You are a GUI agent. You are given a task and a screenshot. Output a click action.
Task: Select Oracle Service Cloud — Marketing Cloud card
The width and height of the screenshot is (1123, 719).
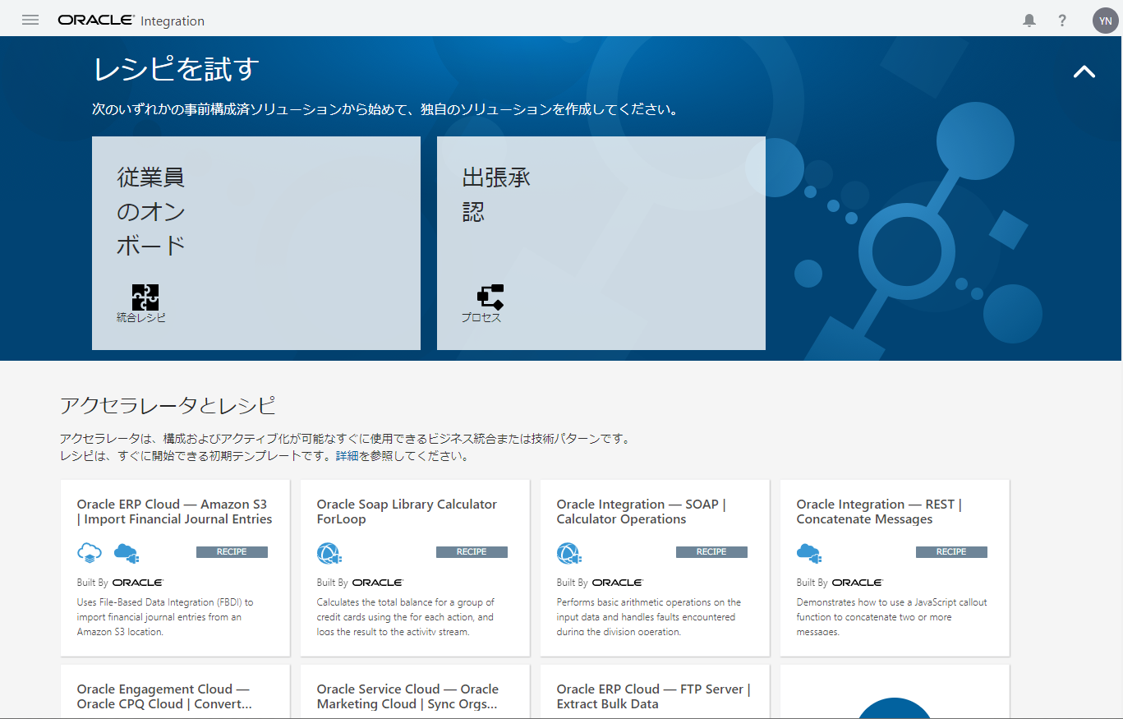click(407, 696)
